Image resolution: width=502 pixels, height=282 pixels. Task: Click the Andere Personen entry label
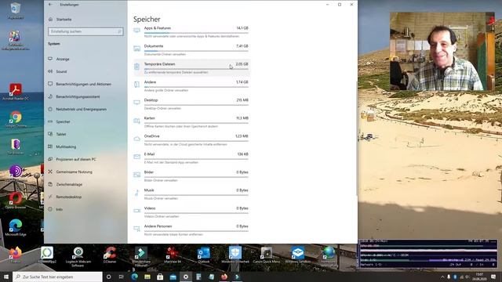tap(158, 226)
